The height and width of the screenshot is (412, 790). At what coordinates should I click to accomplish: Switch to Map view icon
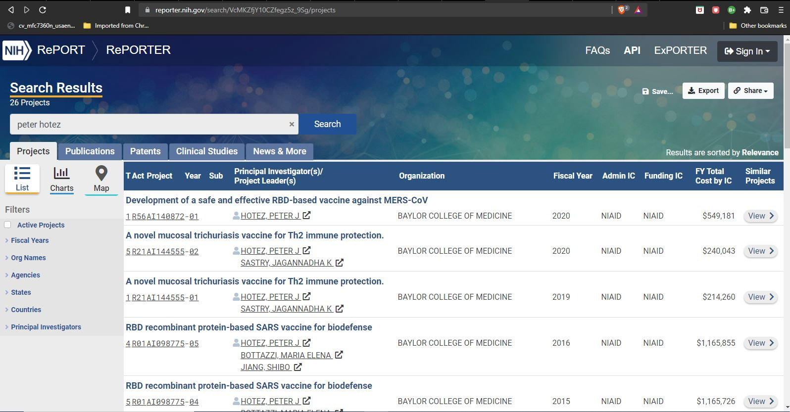[101, 180]
